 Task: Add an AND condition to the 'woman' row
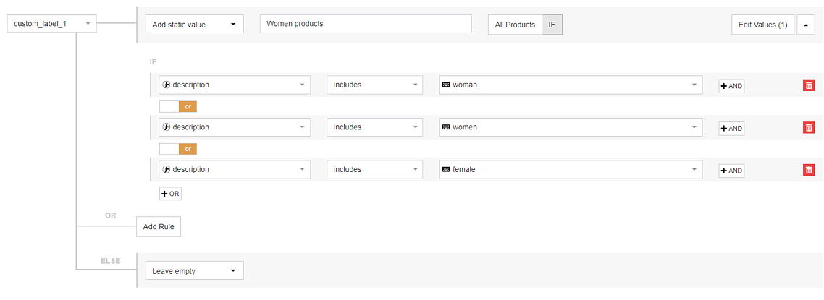click(731, 86)
